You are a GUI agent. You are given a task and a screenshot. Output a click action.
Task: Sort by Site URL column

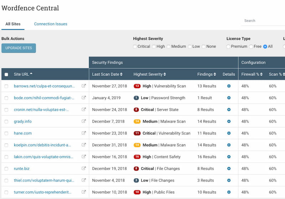23,74
